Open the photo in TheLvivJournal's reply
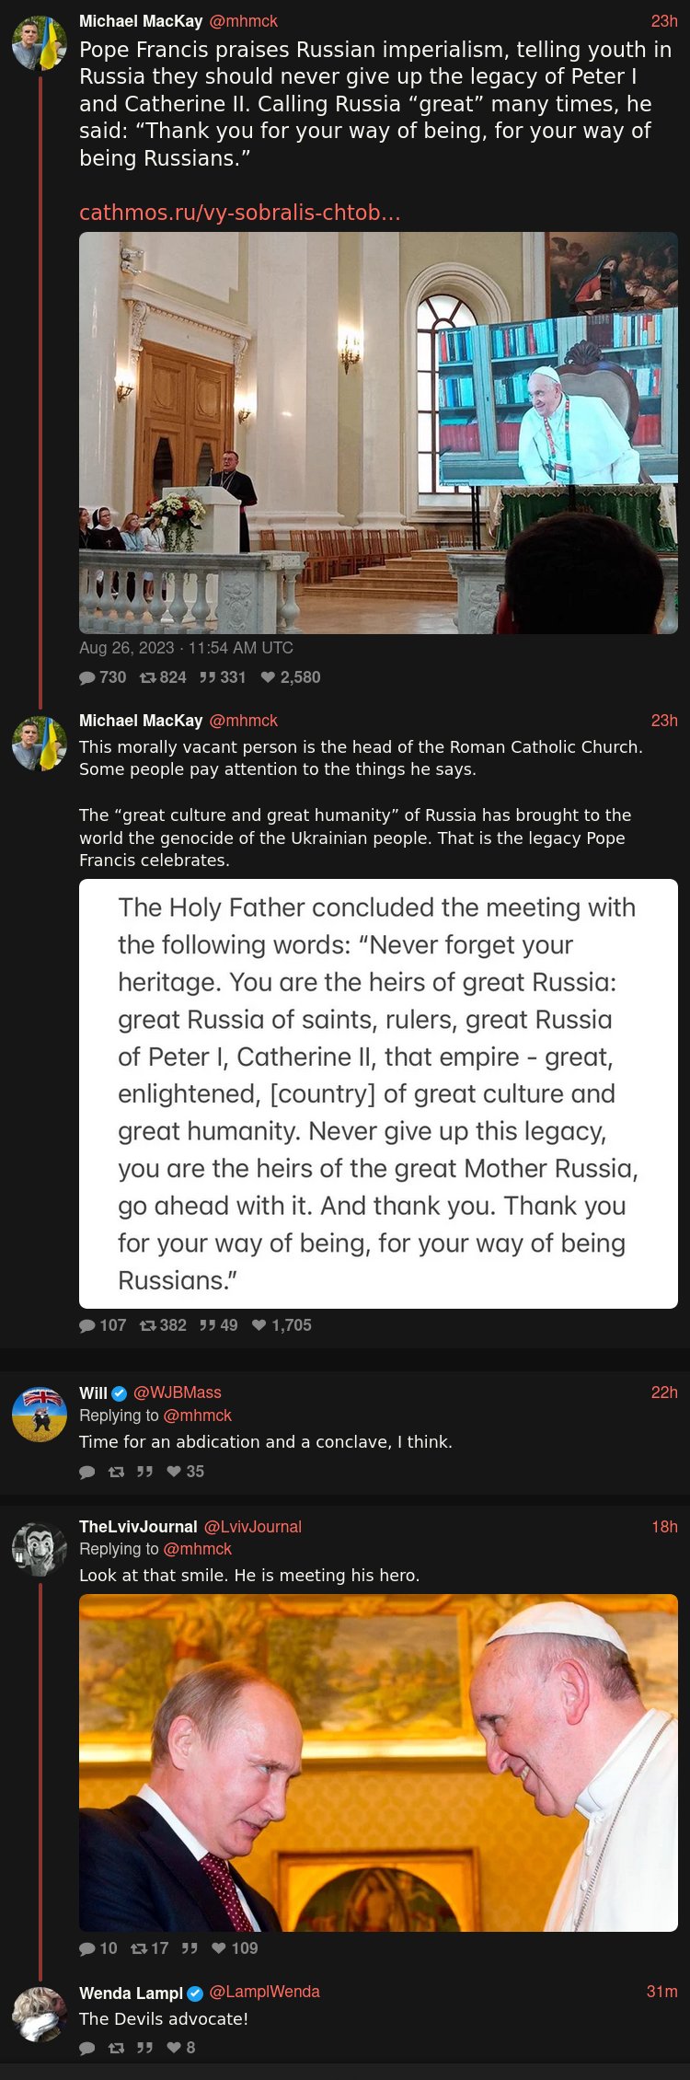Image resolution: width=690 pixels, height=2080 pixels. pyautogui.click(x=378, y=1762)
